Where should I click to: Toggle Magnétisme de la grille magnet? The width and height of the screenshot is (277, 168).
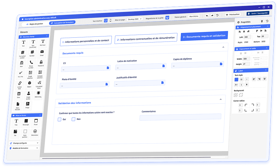[x=167, y=18]
